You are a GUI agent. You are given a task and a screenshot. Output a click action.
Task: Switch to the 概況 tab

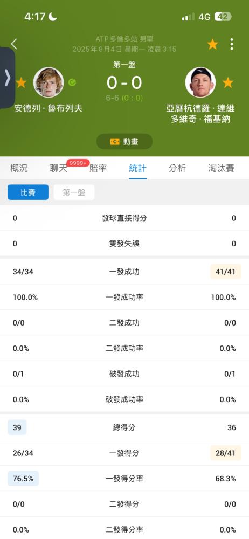(x=19, y=168)
